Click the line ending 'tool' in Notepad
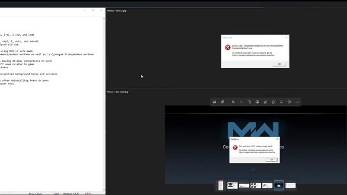 coord(7,84)
